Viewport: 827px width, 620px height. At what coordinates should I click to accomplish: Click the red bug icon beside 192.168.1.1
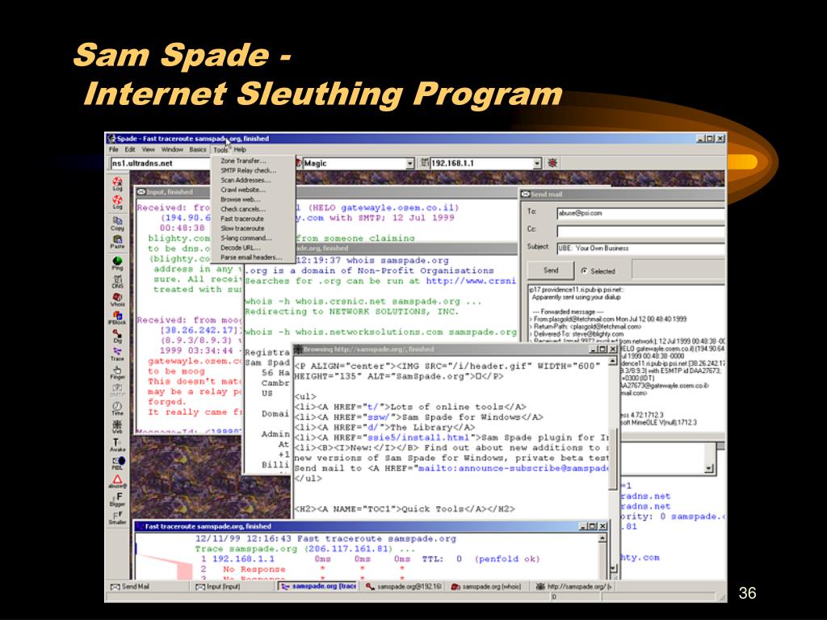(x=552, y=163)
